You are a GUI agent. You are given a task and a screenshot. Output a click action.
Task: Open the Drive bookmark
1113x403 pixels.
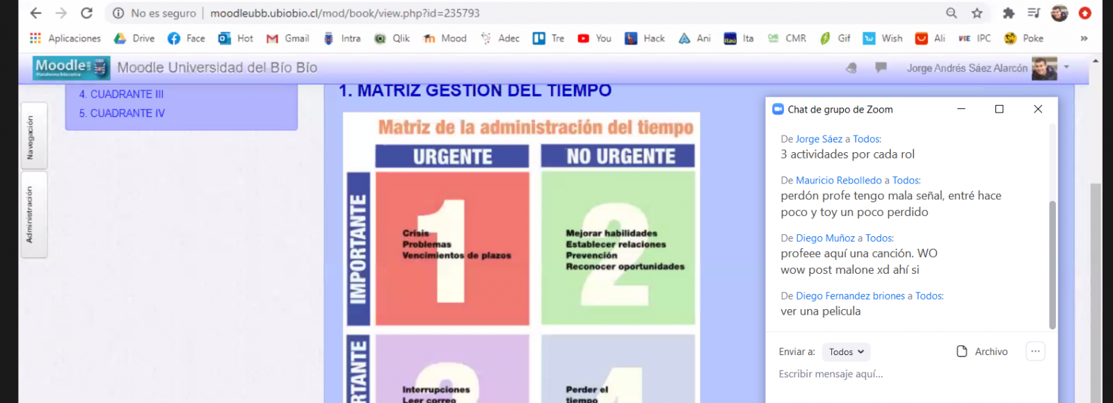point(135,38)
